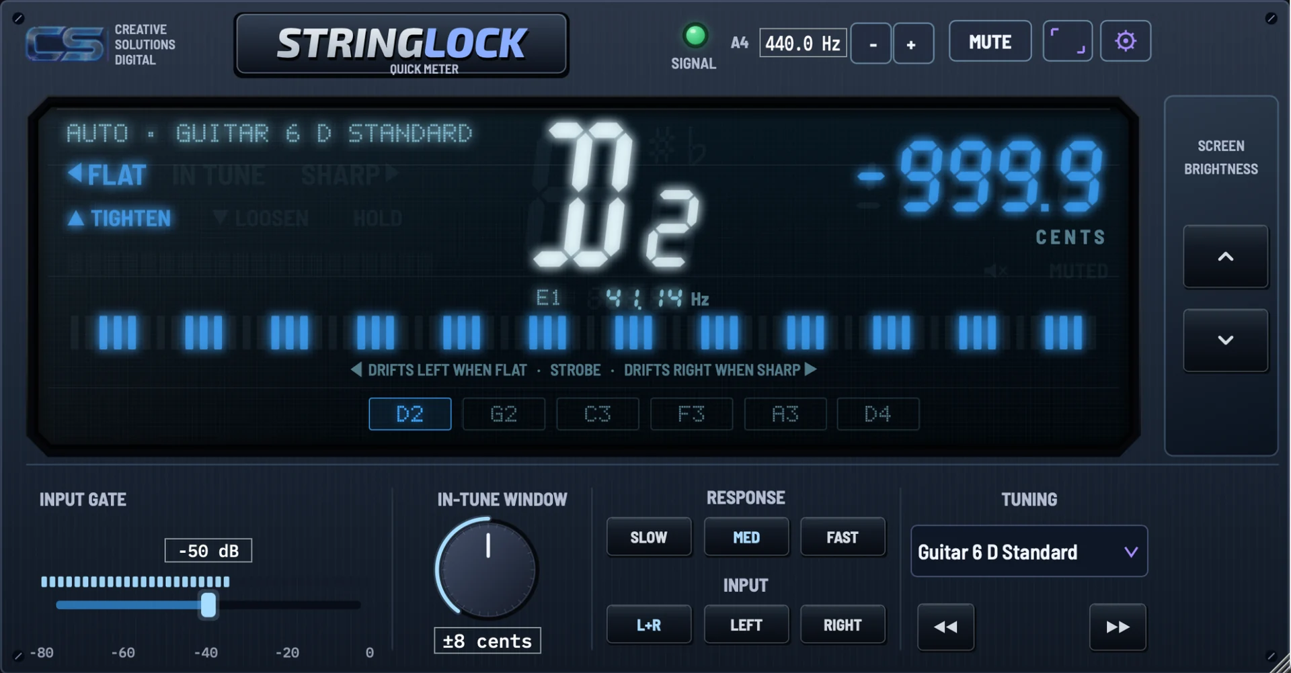1291x673 pixels.
Task: Click the TIGHTEN indicator
Action: 120,218
